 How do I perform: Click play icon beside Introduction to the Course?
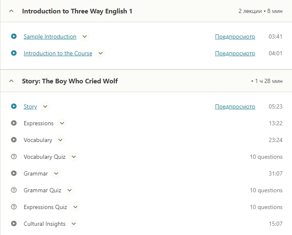coord(14,53)
